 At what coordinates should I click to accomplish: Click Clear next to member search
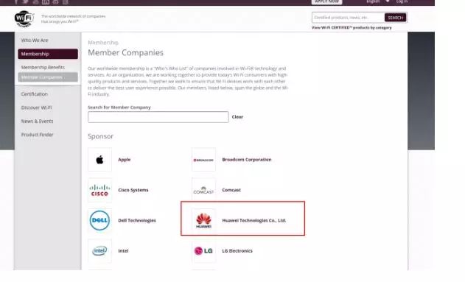[x=237, y=117]
